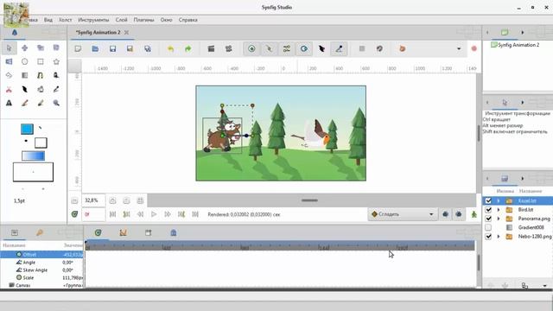Toggle the grid display toolbar icon
Screen dimensions: 553x311
coord(362,48)
